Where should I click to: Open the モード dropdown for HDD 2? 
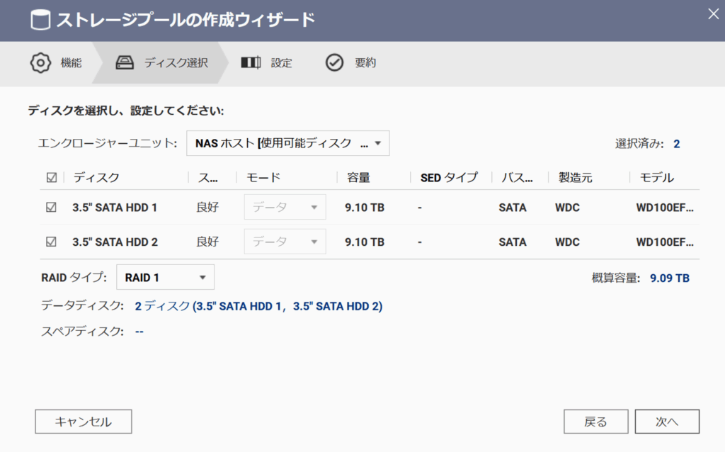coord(285,242)
